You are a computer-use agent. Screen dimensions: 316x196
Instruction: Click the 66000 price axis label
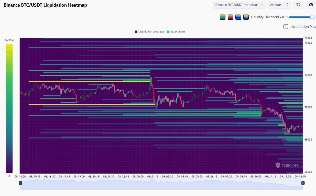point(308,172)
